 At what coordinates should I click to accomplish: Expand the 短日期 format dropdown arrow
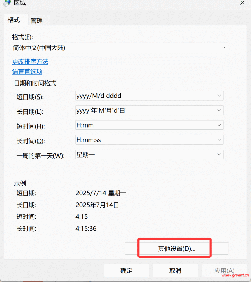pos(219,96)
